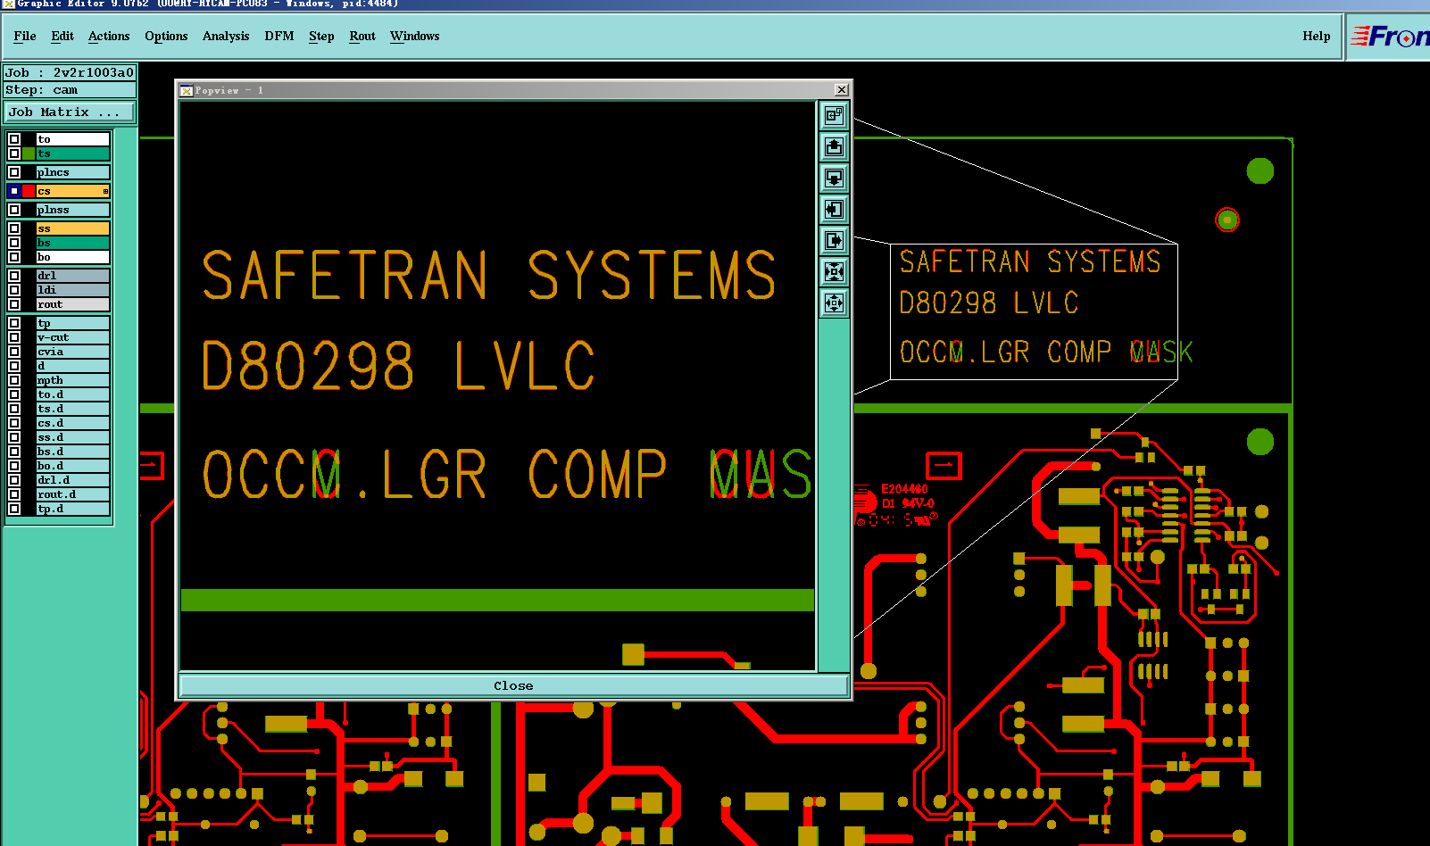Image resolution: width=1430 pixels, height=846 pixels.
Task: Click the Popview zoom-in converging arrows icon
Action: coord(834,272)
